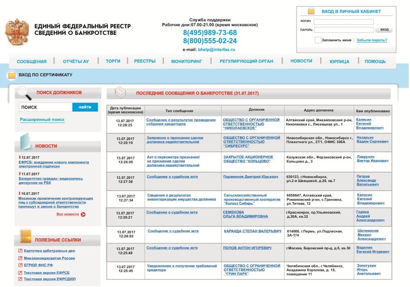Open the Все новости link
This screenshot has height=287, width=410.
[68, 214]
